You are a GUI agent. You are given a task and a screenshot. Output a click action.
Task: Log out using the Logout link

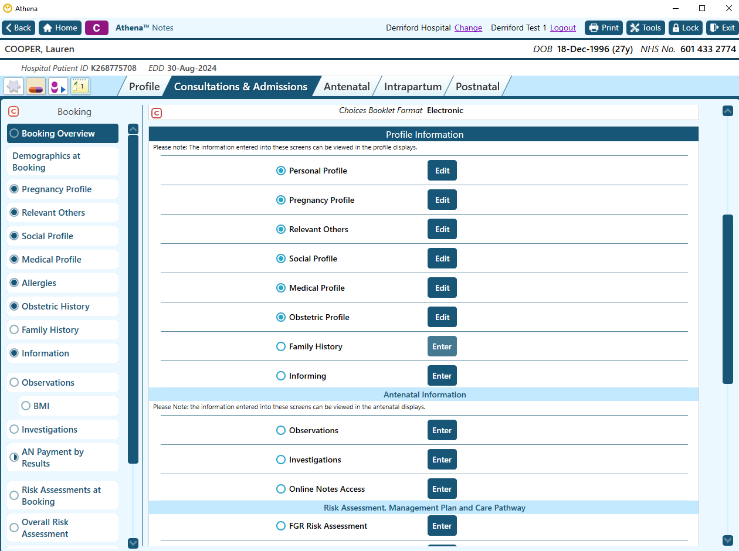563,28
